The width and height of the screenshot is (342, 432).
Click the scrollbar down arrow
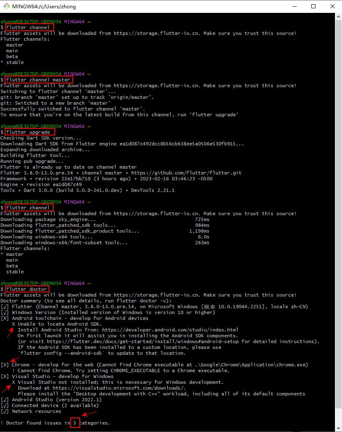point(338,428)
